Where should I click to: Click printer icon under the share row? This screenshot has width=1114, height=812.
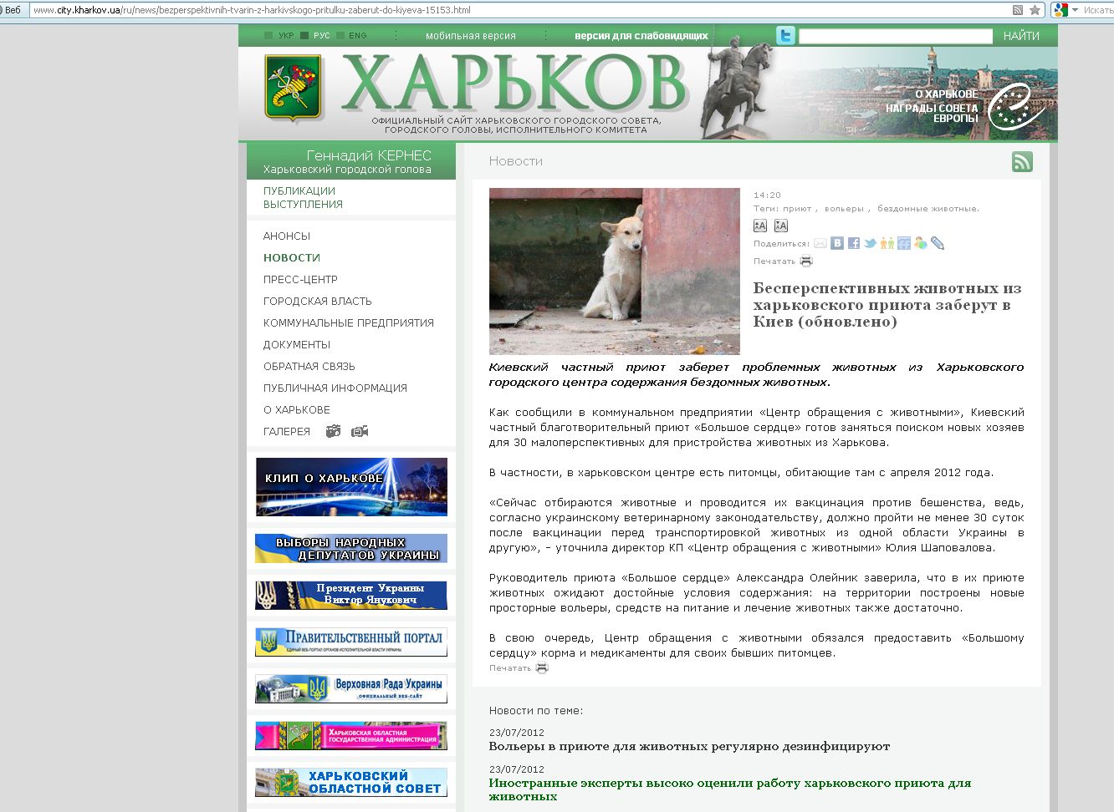coord(806,261)
